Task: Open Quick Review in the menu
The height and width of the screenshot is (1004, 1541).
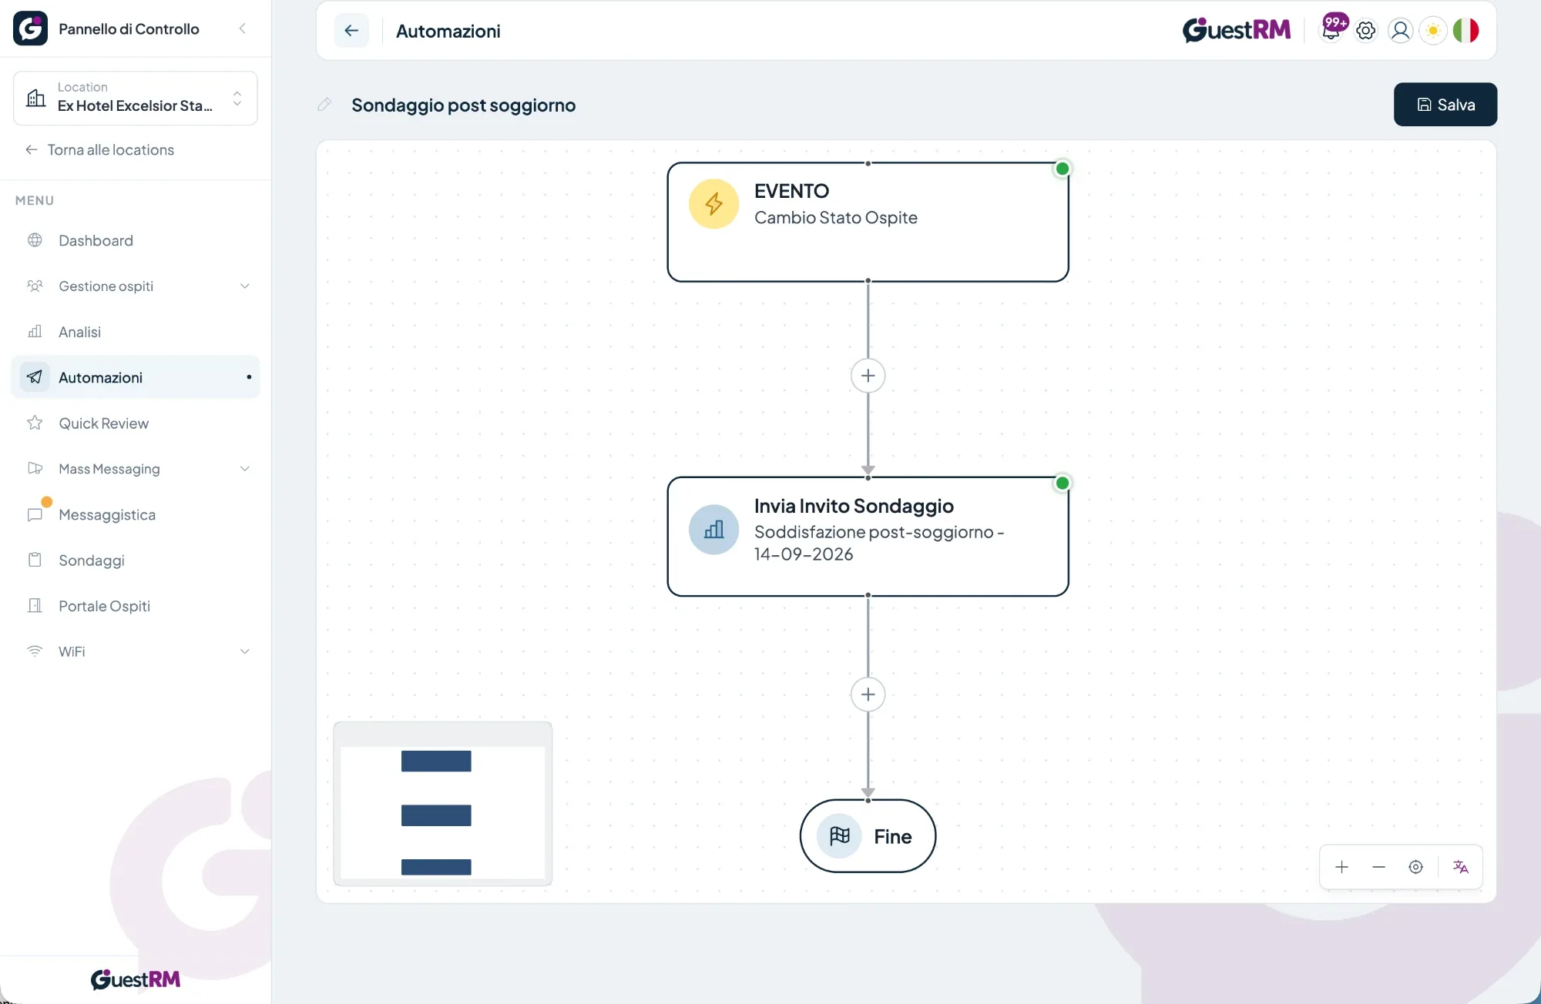Action: click(136, 423)
